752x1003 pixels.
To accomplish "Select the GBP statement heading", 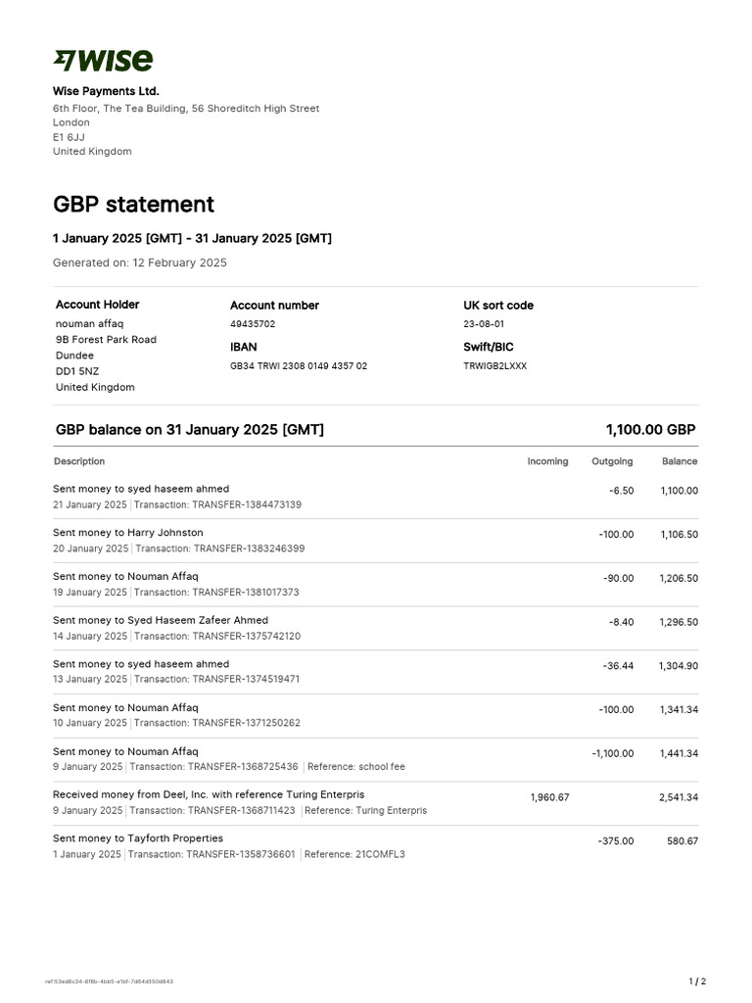I will [133, 205].
